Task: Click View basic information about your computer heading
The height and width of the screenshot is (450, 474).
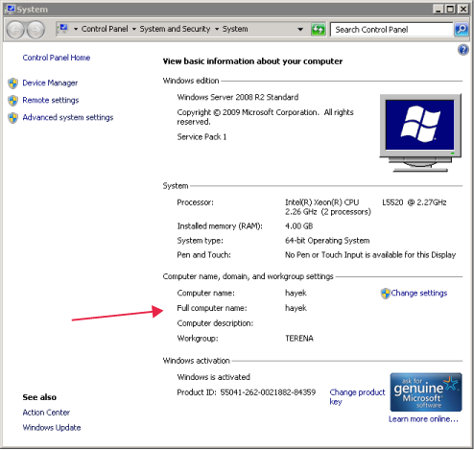Action: 252,61
